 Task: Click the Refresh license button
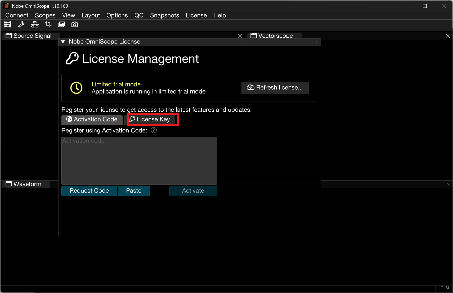click(275, 88)
